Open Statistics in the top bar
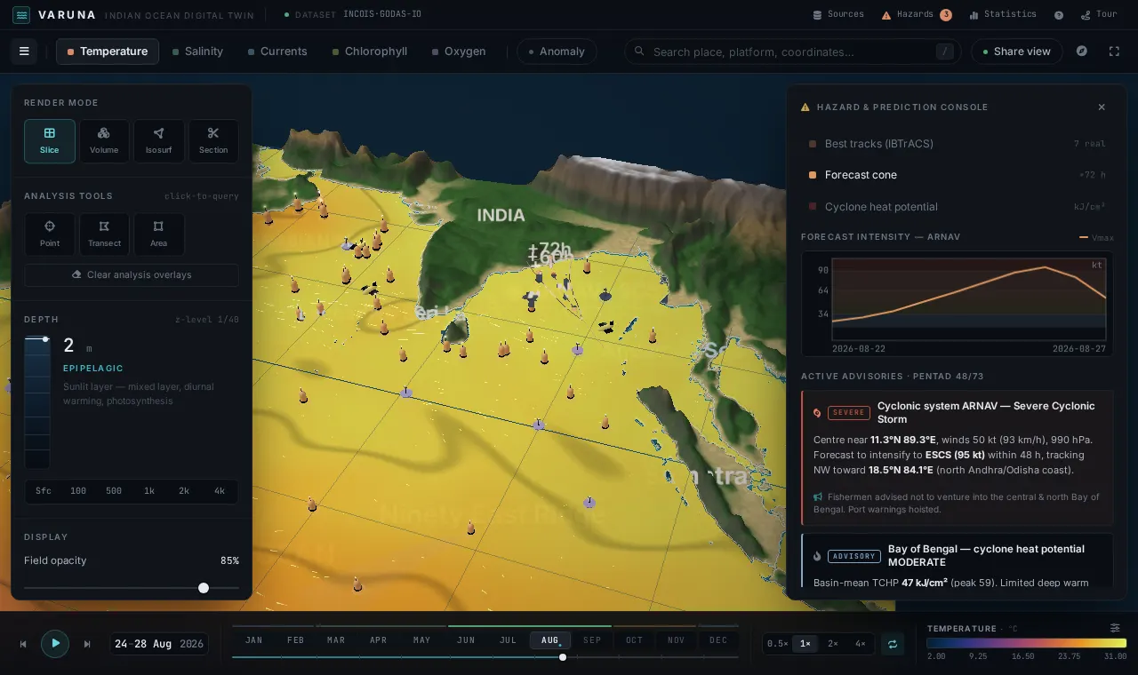 tap(1003, 15)
